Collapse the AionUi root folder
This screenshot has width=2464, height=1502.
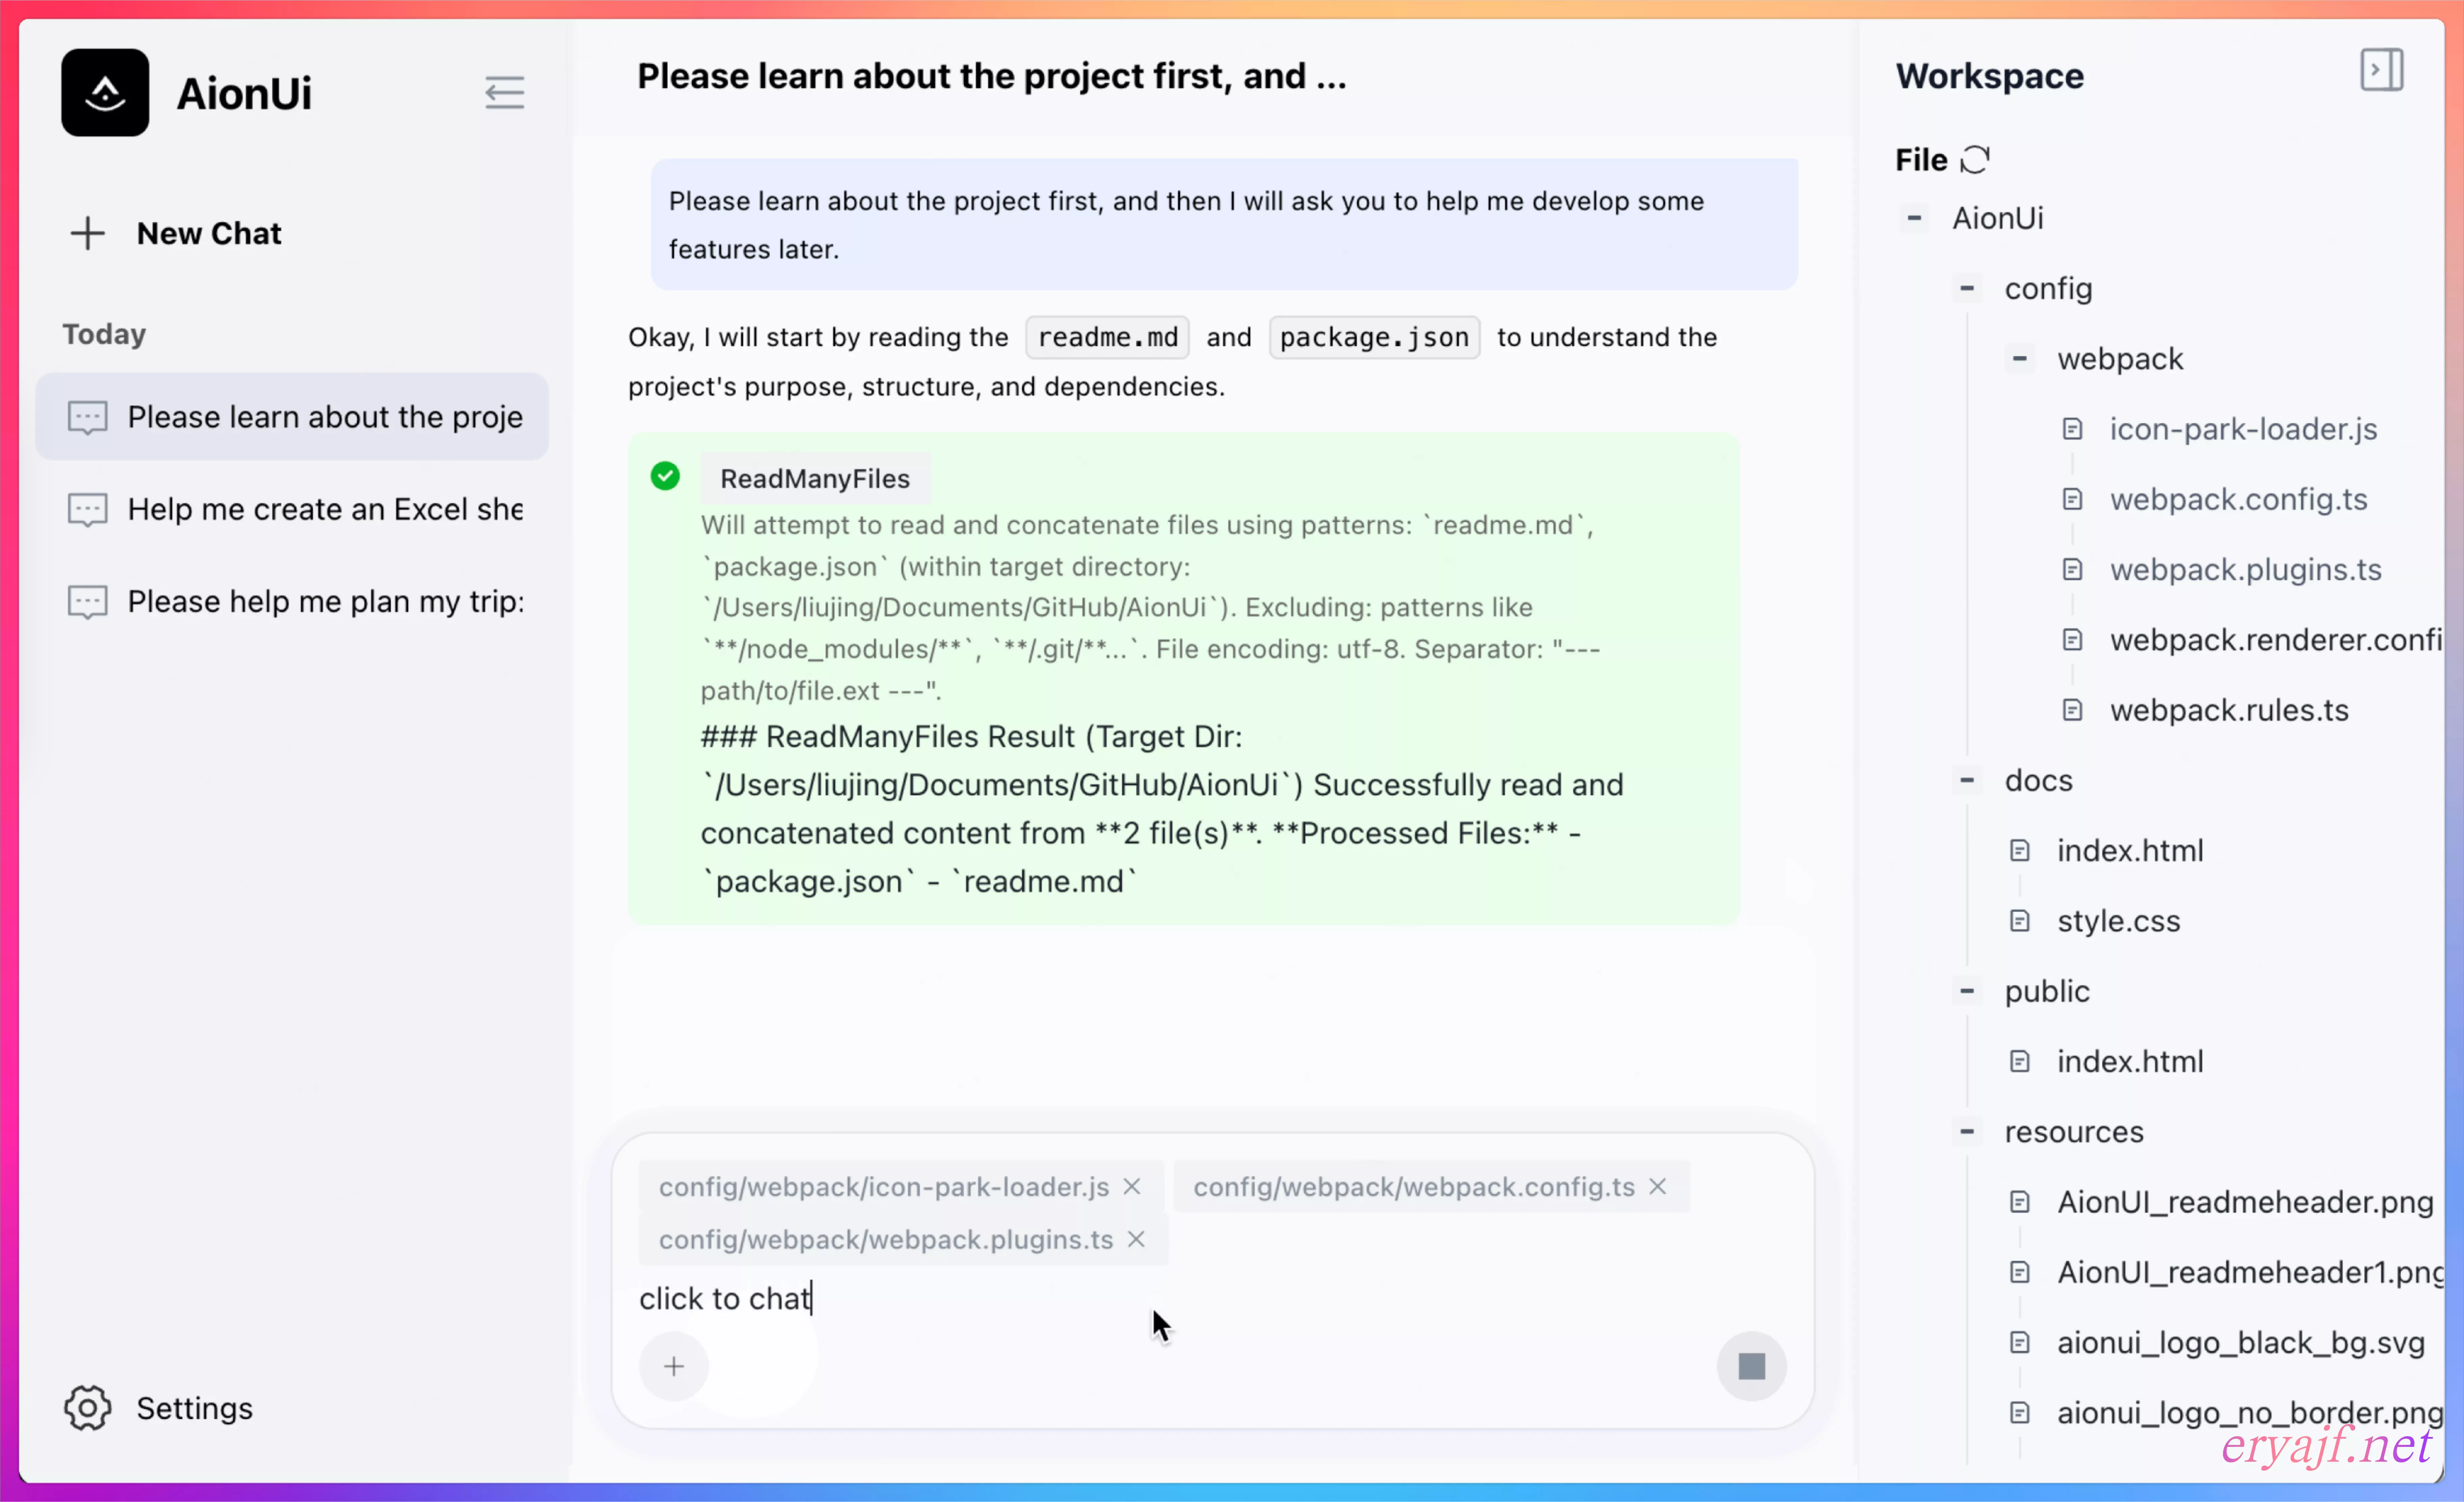click(x=1914, y=218)
